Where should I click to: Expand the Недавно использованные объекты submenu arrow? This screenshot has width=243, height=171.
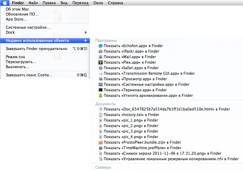[x=86, y=41]
